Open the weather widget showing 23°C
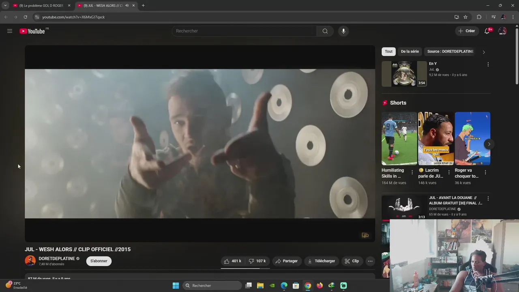Viewport: 519px width, 292px height. point(16,285)
